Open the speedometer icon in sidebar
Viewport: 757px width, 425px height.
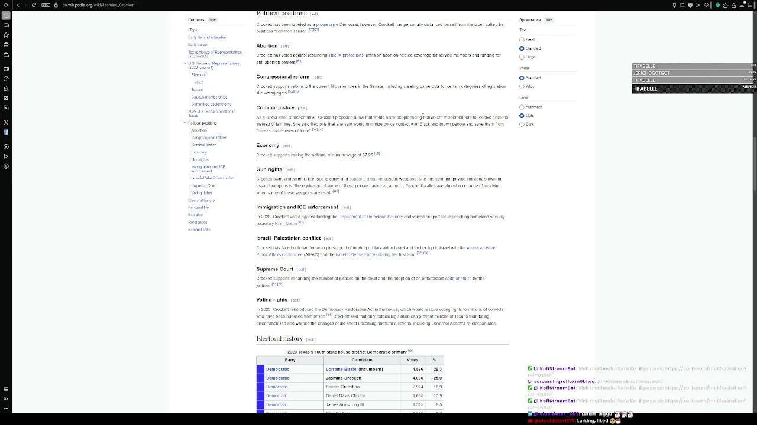click(6, 79)
